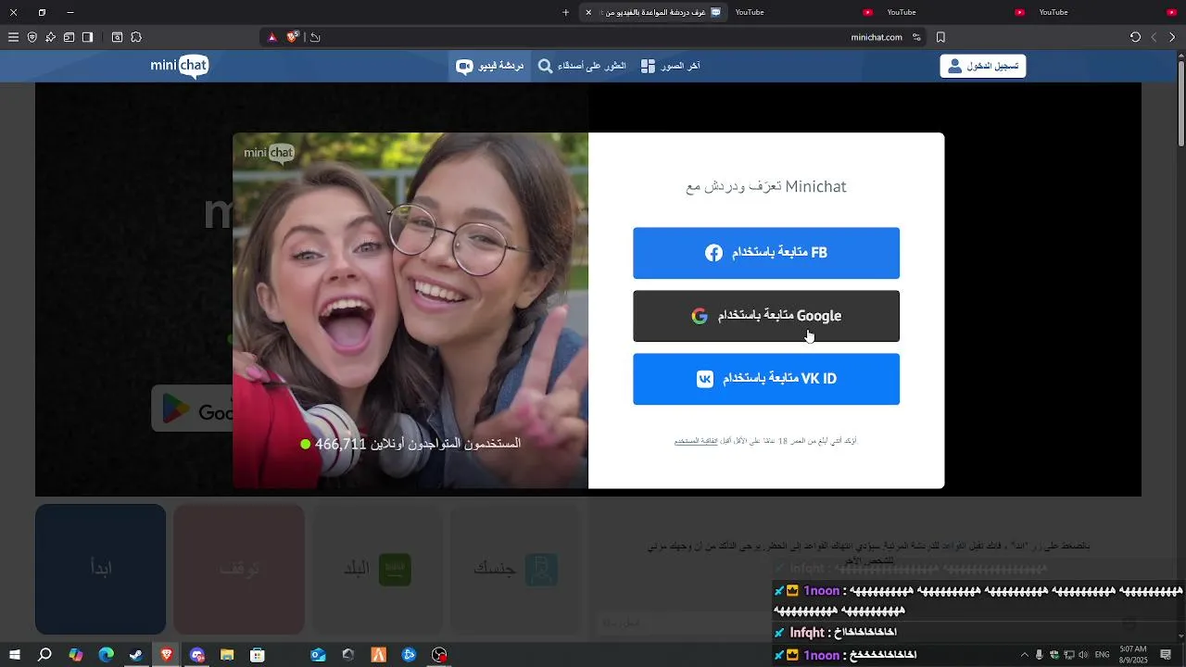Click the minichat logo in header

tap(180, 66)
